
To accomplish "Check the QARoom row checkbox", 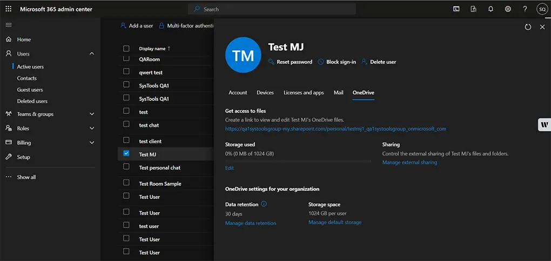I will pyautogui.click(x=126, y=58).
